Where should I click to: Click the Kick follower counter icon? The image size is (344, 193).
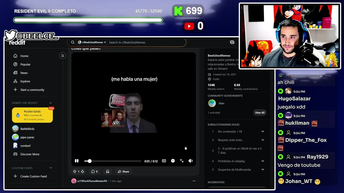[178, 11]
